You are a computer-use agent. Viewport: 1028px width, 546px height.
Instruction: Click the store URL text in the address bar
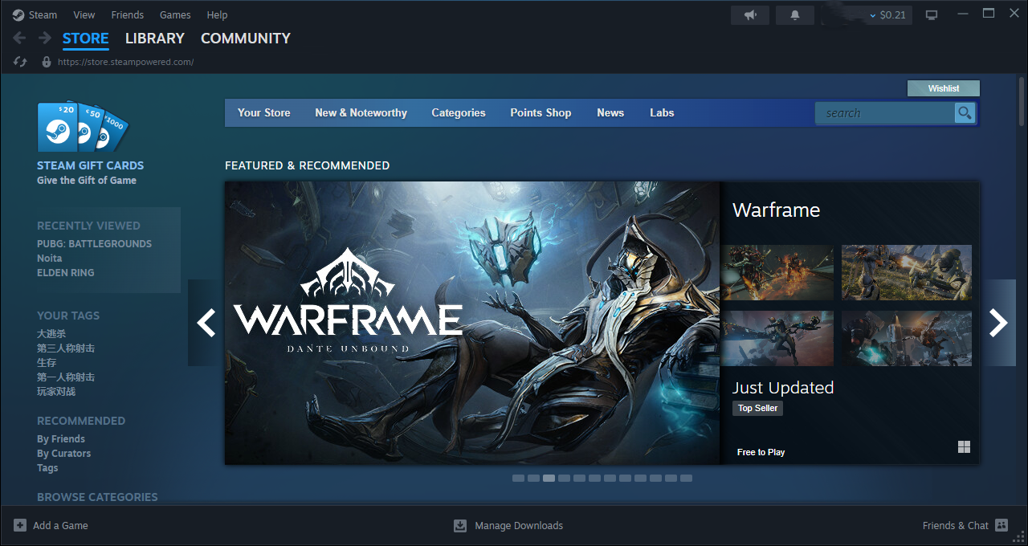point(126,62)
